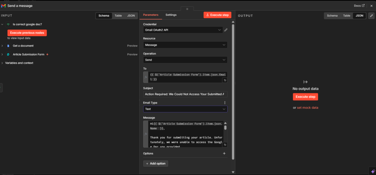Click the top Execute step button
376x175 pixels.
[x=217, y=15]
